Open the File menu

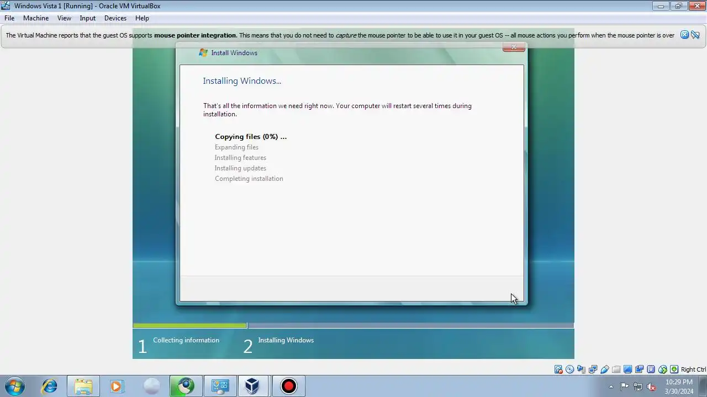point(9,18)
